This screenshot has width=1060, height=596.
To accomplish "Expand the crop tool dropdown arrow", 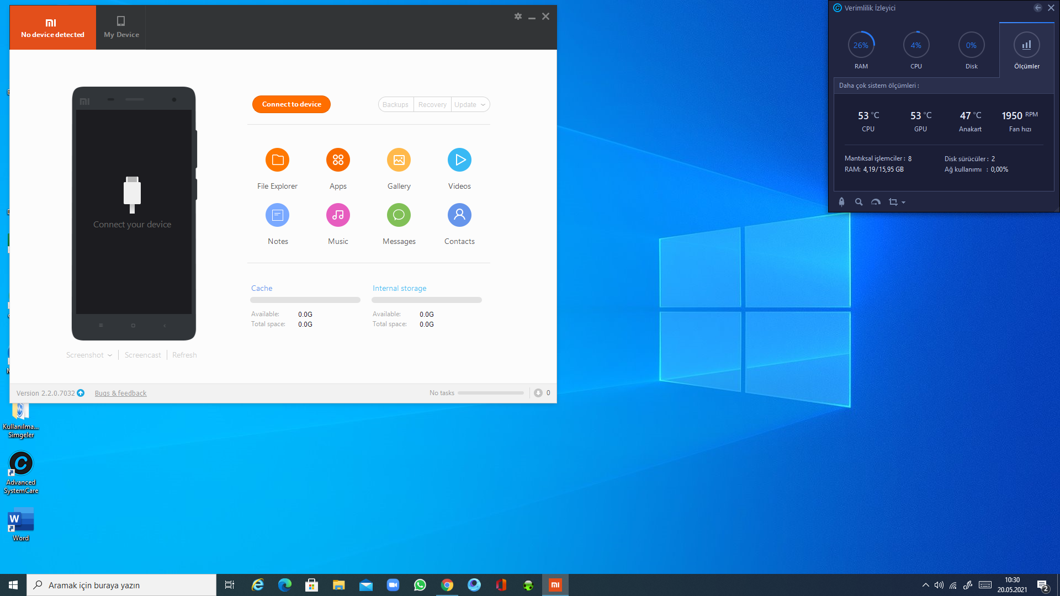I will [904, 203].
